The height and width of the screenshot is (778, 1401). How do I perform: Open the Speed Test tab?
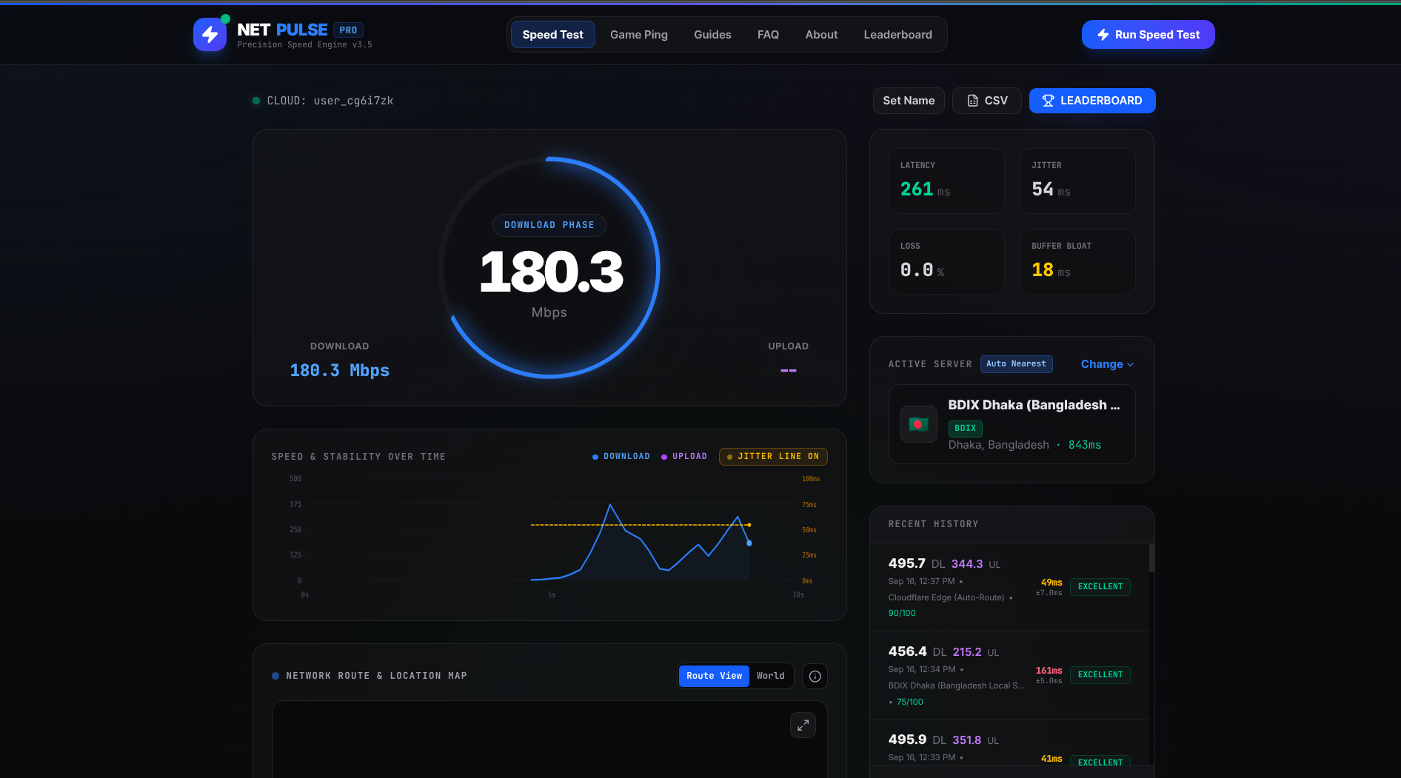point(553,35)
